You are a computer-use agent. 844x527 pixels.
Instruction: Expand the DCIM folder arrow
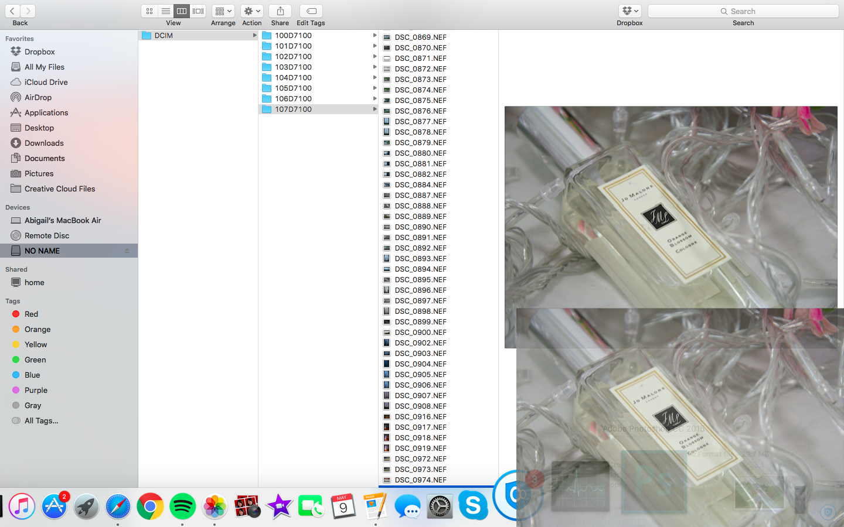tap(254, 35)
